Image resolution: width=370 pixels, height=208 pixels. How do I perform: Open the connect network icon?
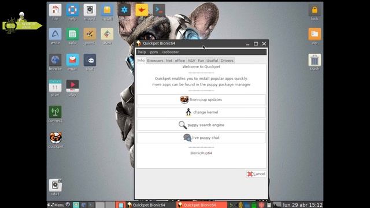click(x=55, y=112)
